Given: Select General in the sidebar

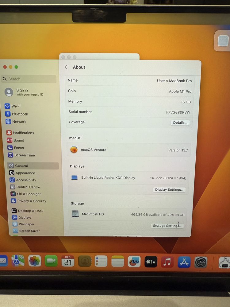Looking at the screenshot, I should tap(33, 166).
